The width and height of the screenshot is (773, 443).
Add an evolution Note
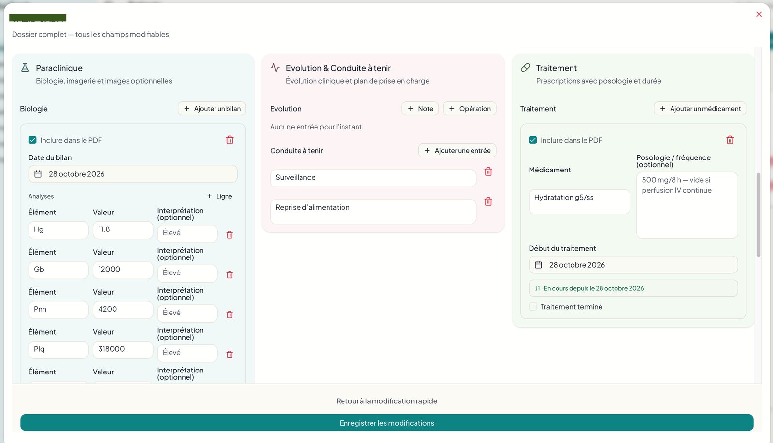click(x=420, y=109)
